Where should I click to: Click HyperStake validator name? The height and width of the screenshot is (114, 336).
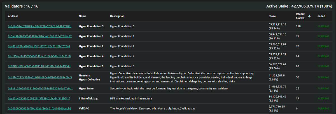pos(86,88)
